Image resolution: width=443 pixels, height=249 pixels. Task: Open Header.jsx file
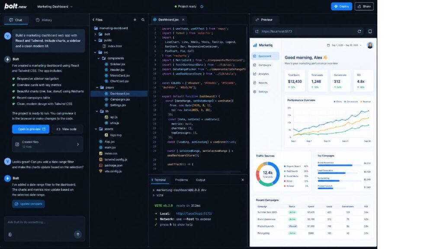click(115, 70)
